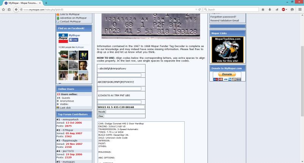Click the Clear button
The width and height of the screenshot is (304, 163).
pos(101,116)
